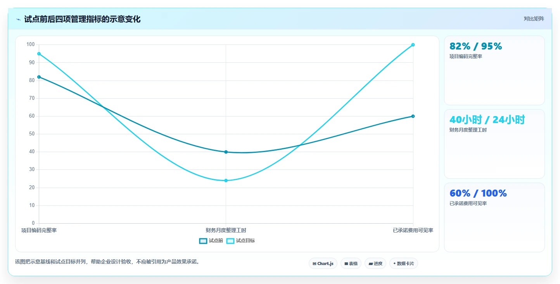Select the Chart.js chip

point(323,263)
